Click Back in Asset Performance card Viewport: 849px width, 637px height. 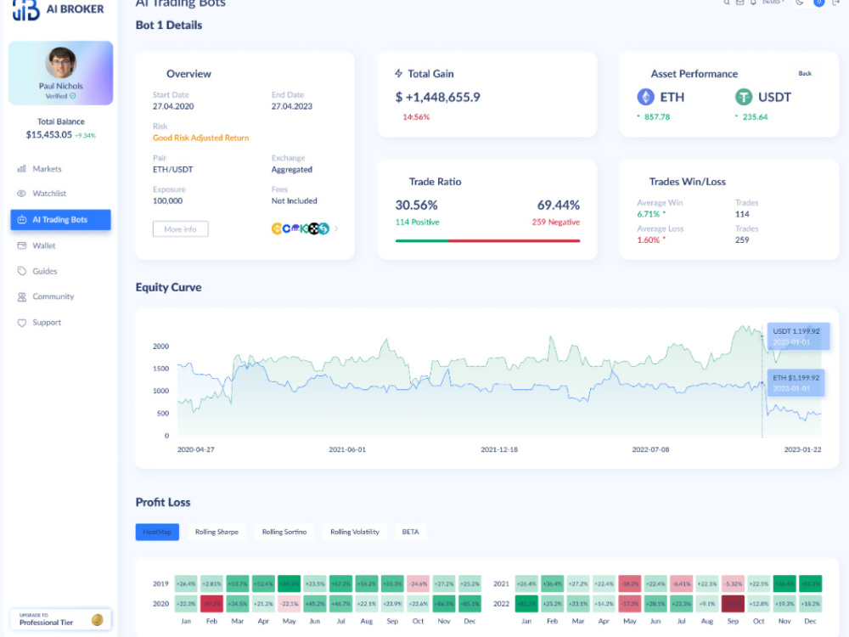pyautogui.click(x=805, y=73)
